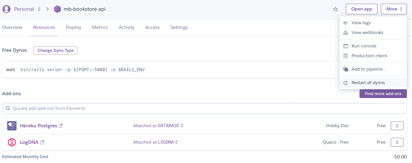412x163 pixels.
Task: Click the LogDNA logo icon
Action: 12,142
